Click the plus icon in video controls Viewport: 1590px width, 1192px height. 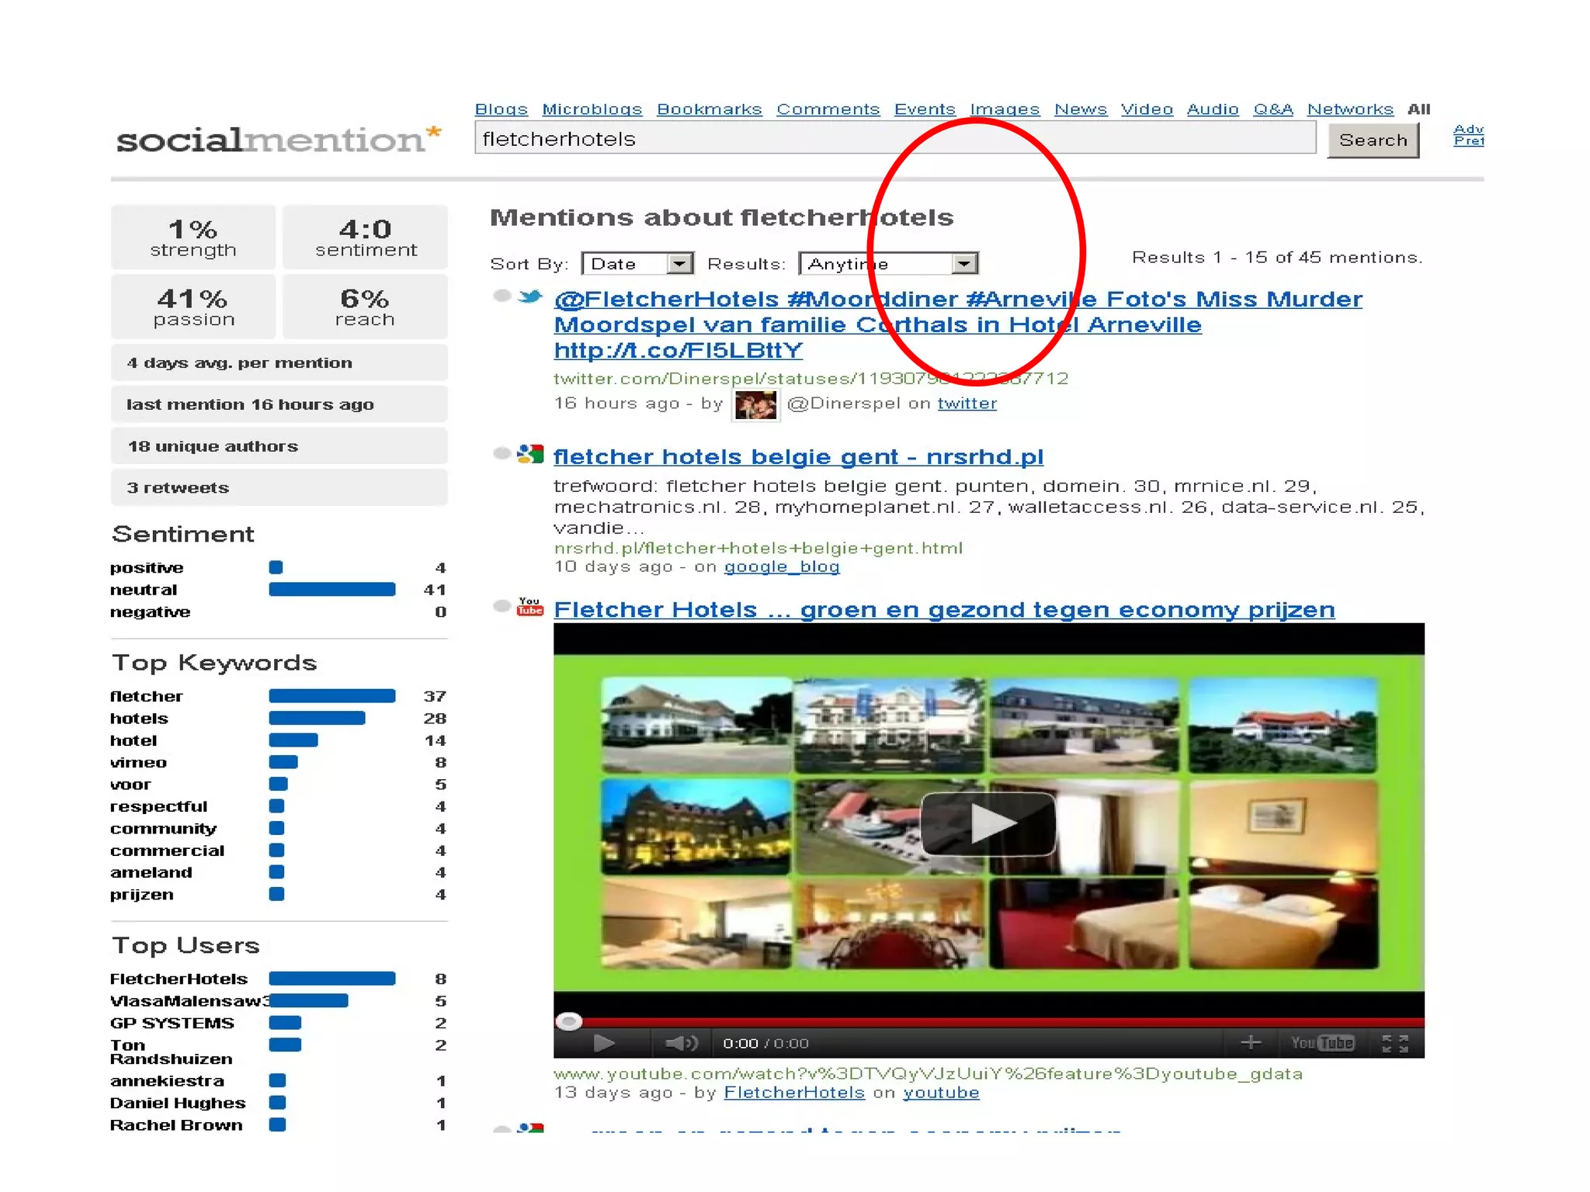1250,1042
